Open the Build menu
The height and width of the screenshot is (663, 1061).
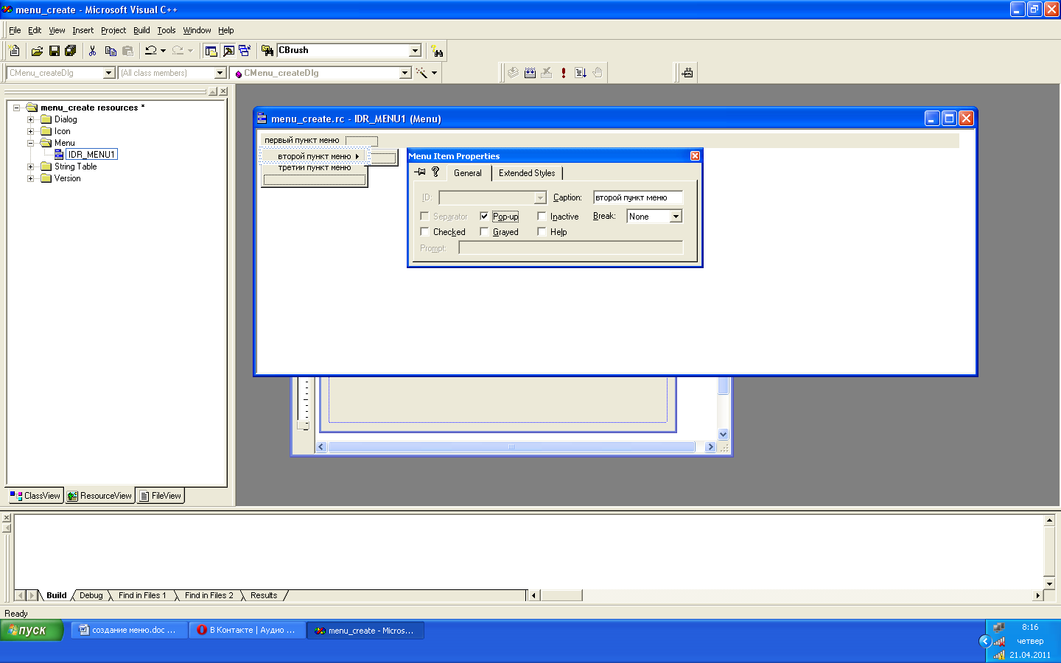[141, 30]
